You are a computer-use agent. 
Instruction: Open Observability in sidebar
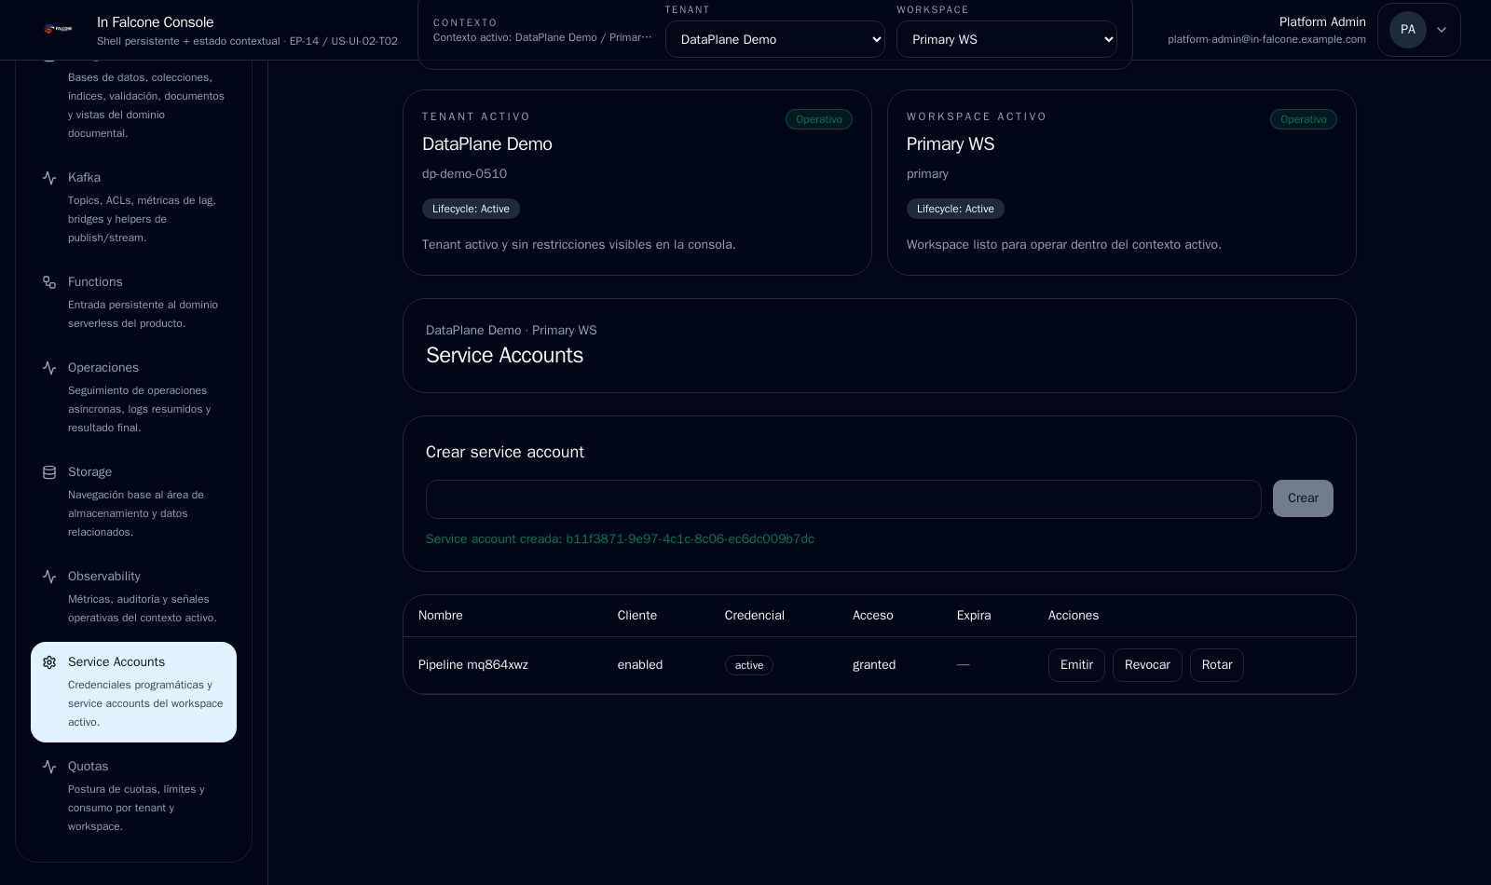pos(133,596)
